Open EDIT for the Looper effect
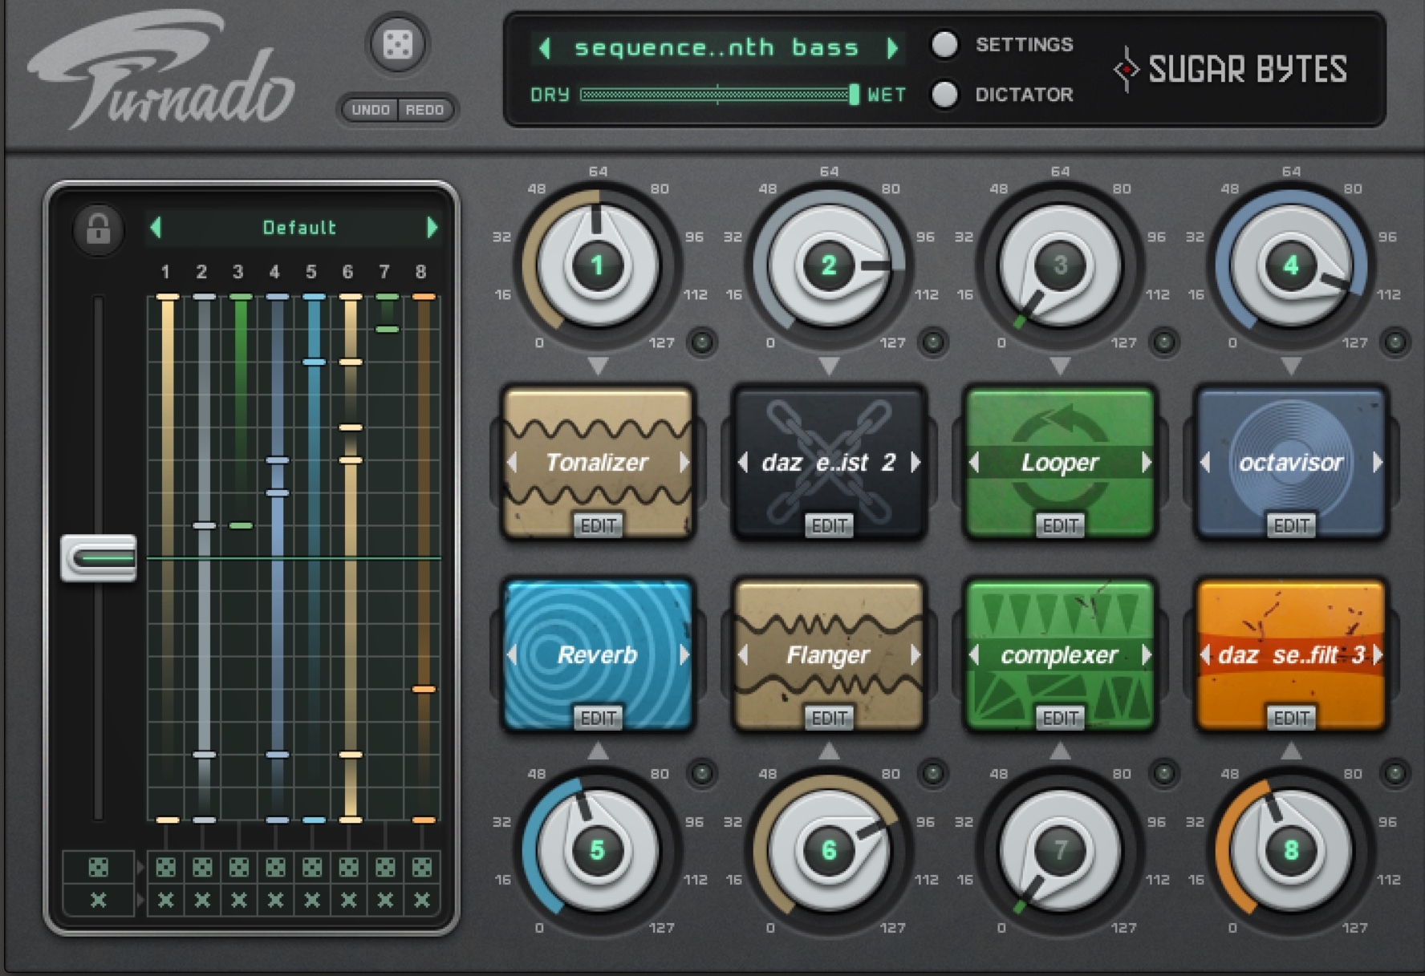The width and height of the screenshot is (1425, 976). (x=1060, y=525)
